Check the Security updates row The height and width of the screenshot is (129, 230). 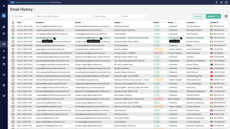[13, 49]
